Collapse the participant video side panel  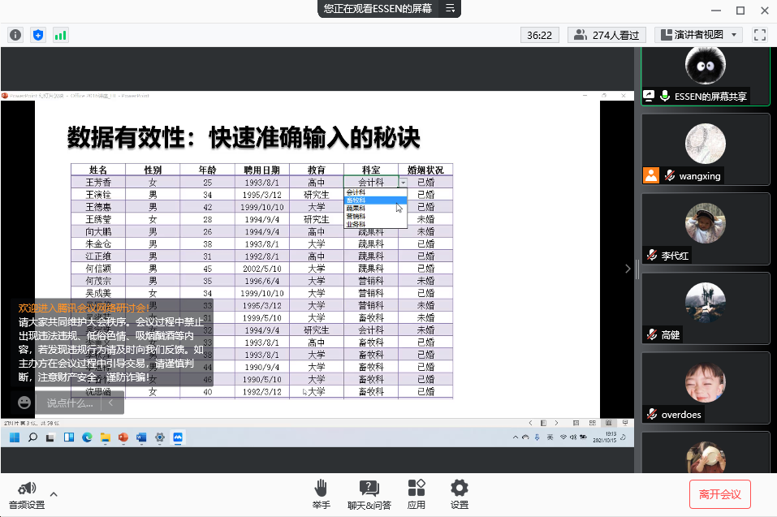pyautogui.click(x=628, y=269)
